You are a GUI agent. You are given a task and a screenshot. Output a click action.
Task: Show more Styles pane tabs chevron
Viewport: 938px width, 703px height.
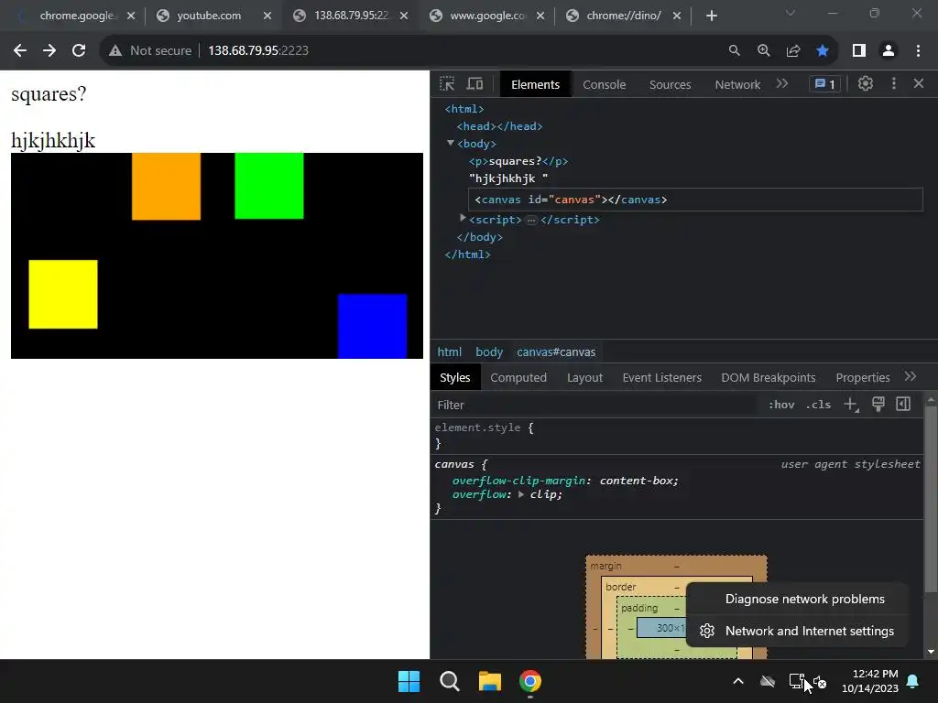911,376
